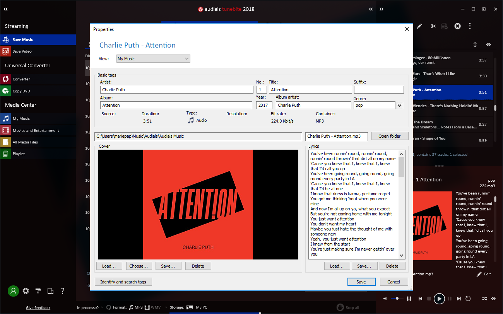
Task: Open the Playlist section
Action: coord(38,154)
